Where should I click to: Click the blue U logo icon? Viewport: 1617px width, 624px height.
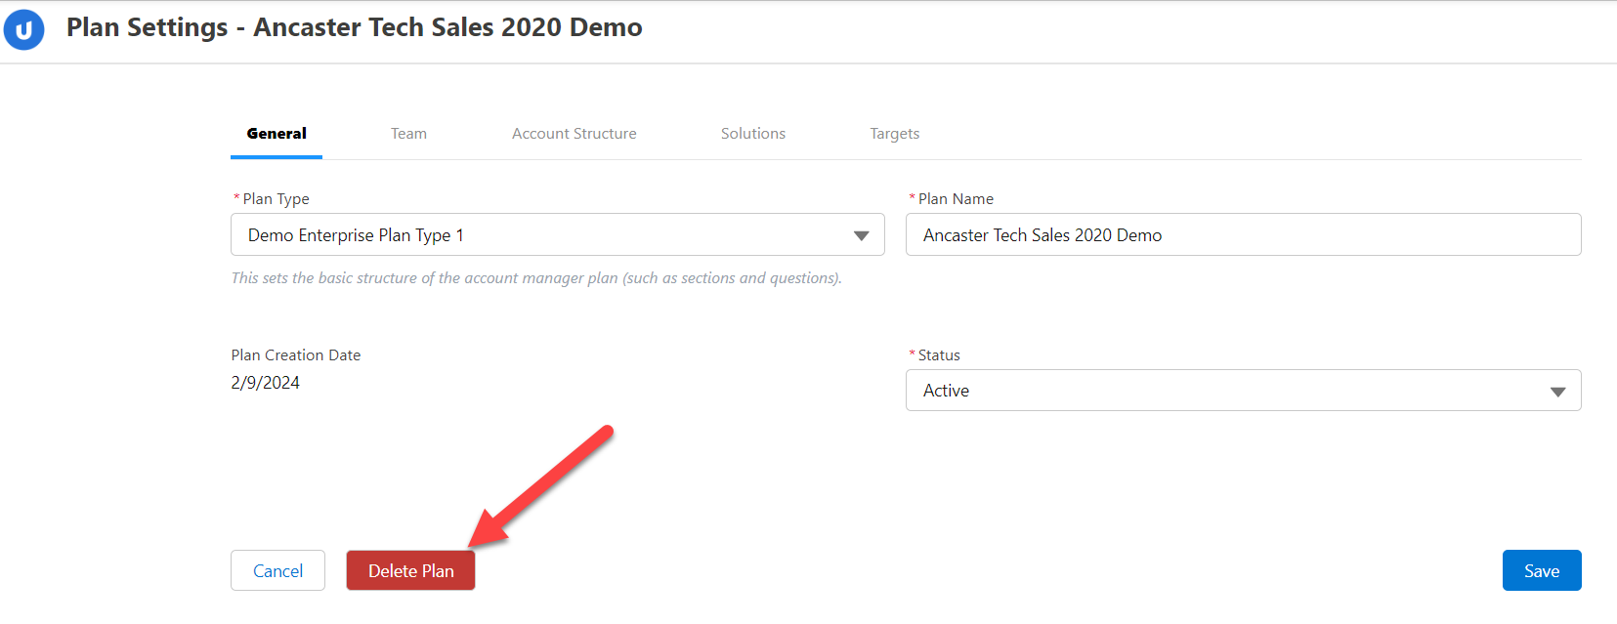[x=23, y=29]
